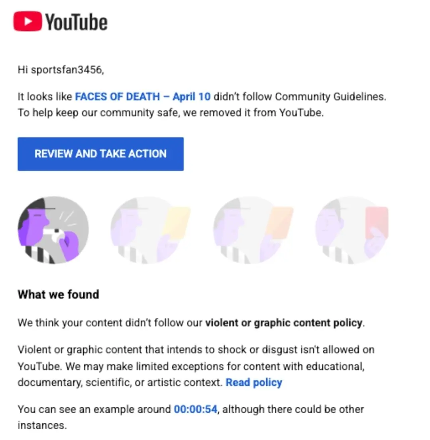Click the sportsfan3456 greeting line
The image size is (430, 440).
pos(61,69)
